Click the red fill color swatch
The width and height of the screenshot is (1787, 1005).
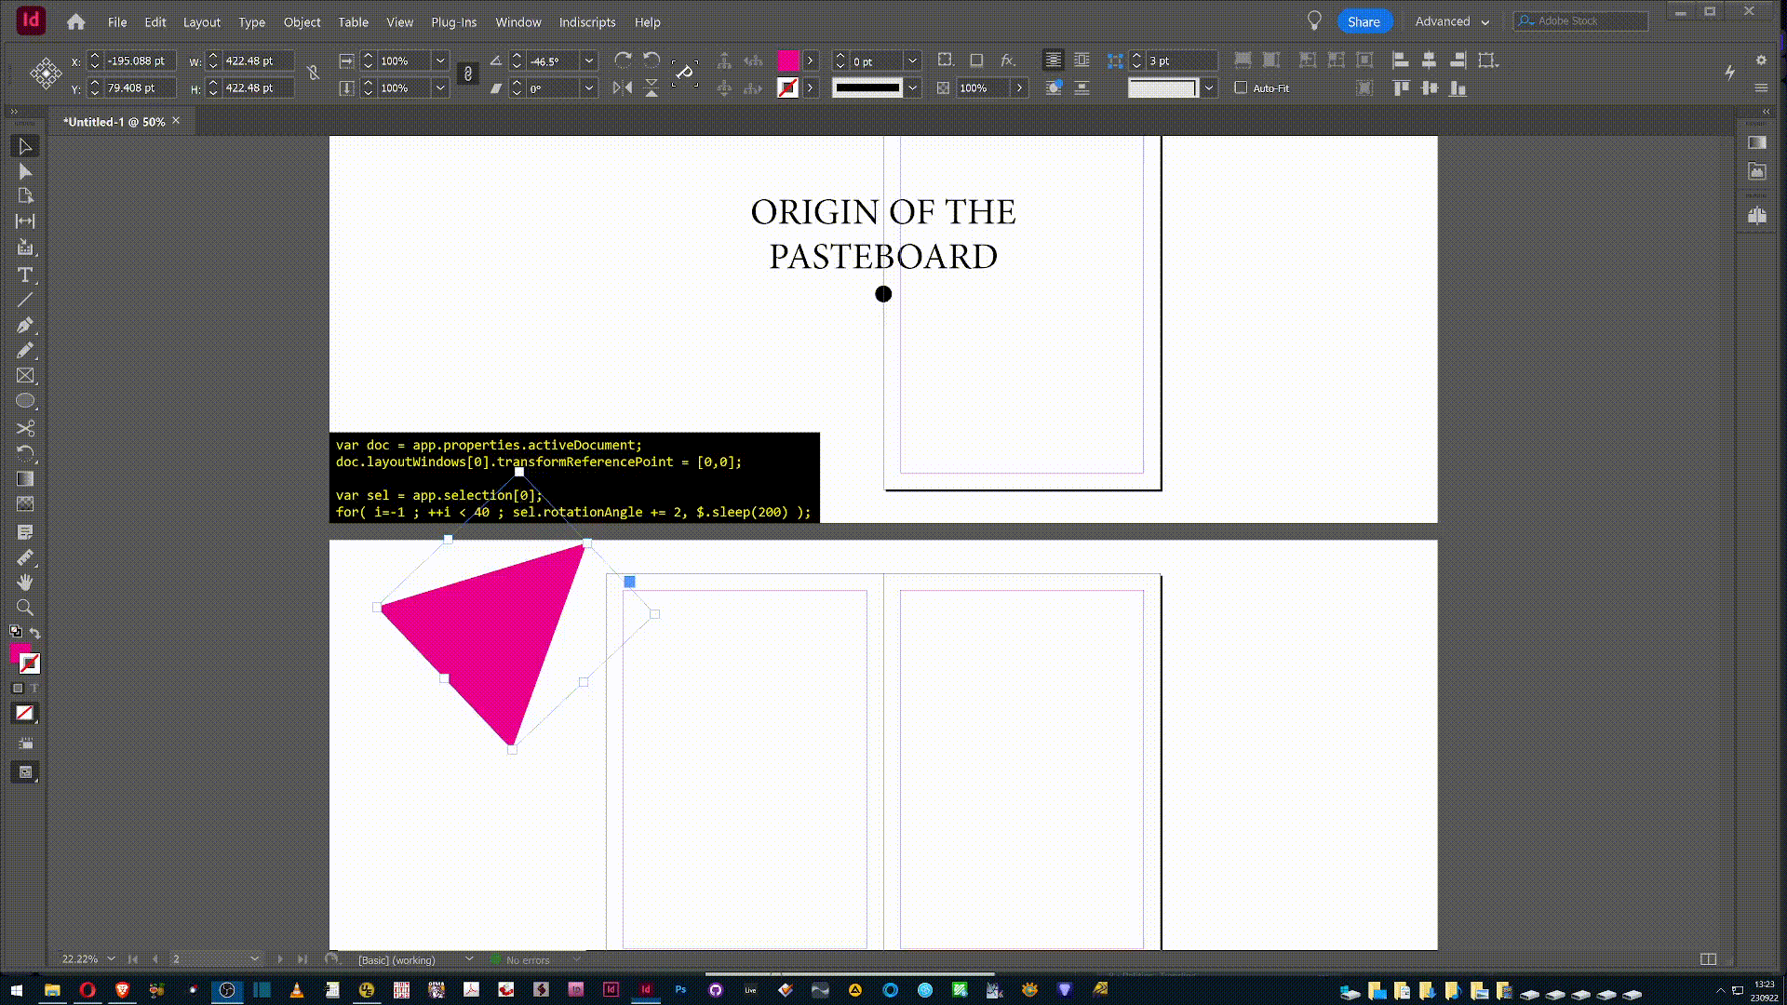pyautogui.click(x=787, y=60)
